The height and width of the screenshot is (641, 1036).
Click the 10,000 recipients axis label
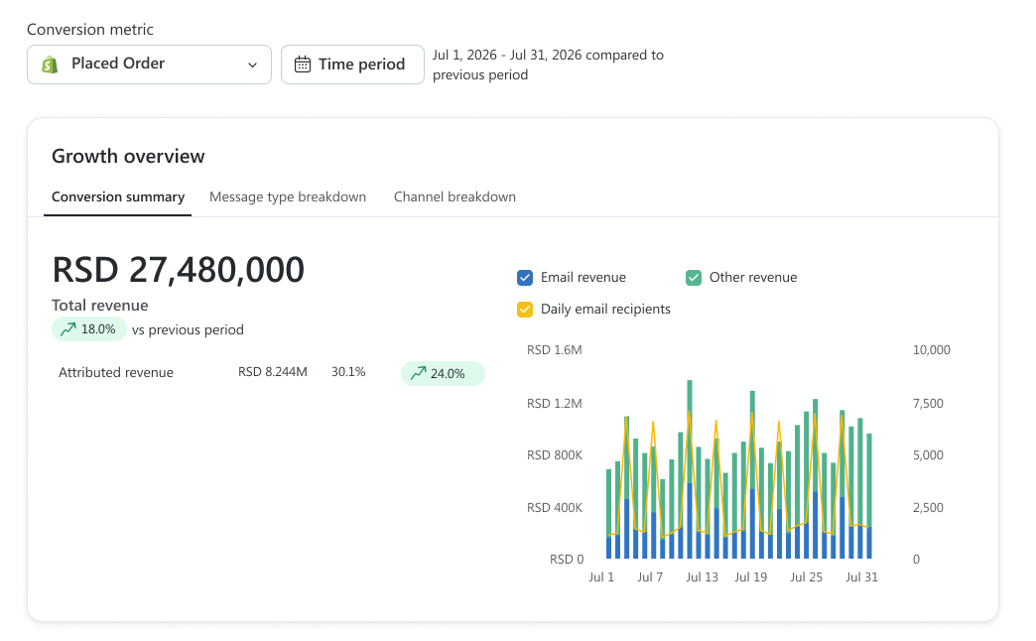(x=932, y=350)
